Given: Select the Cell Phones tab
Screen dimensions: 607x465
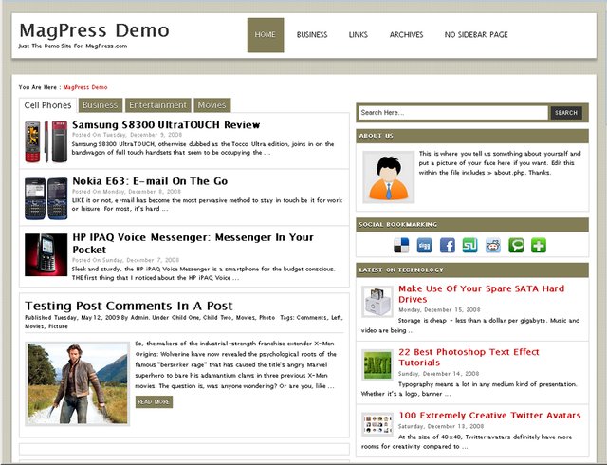Looking at the screenshot, I should pos(47,105).
